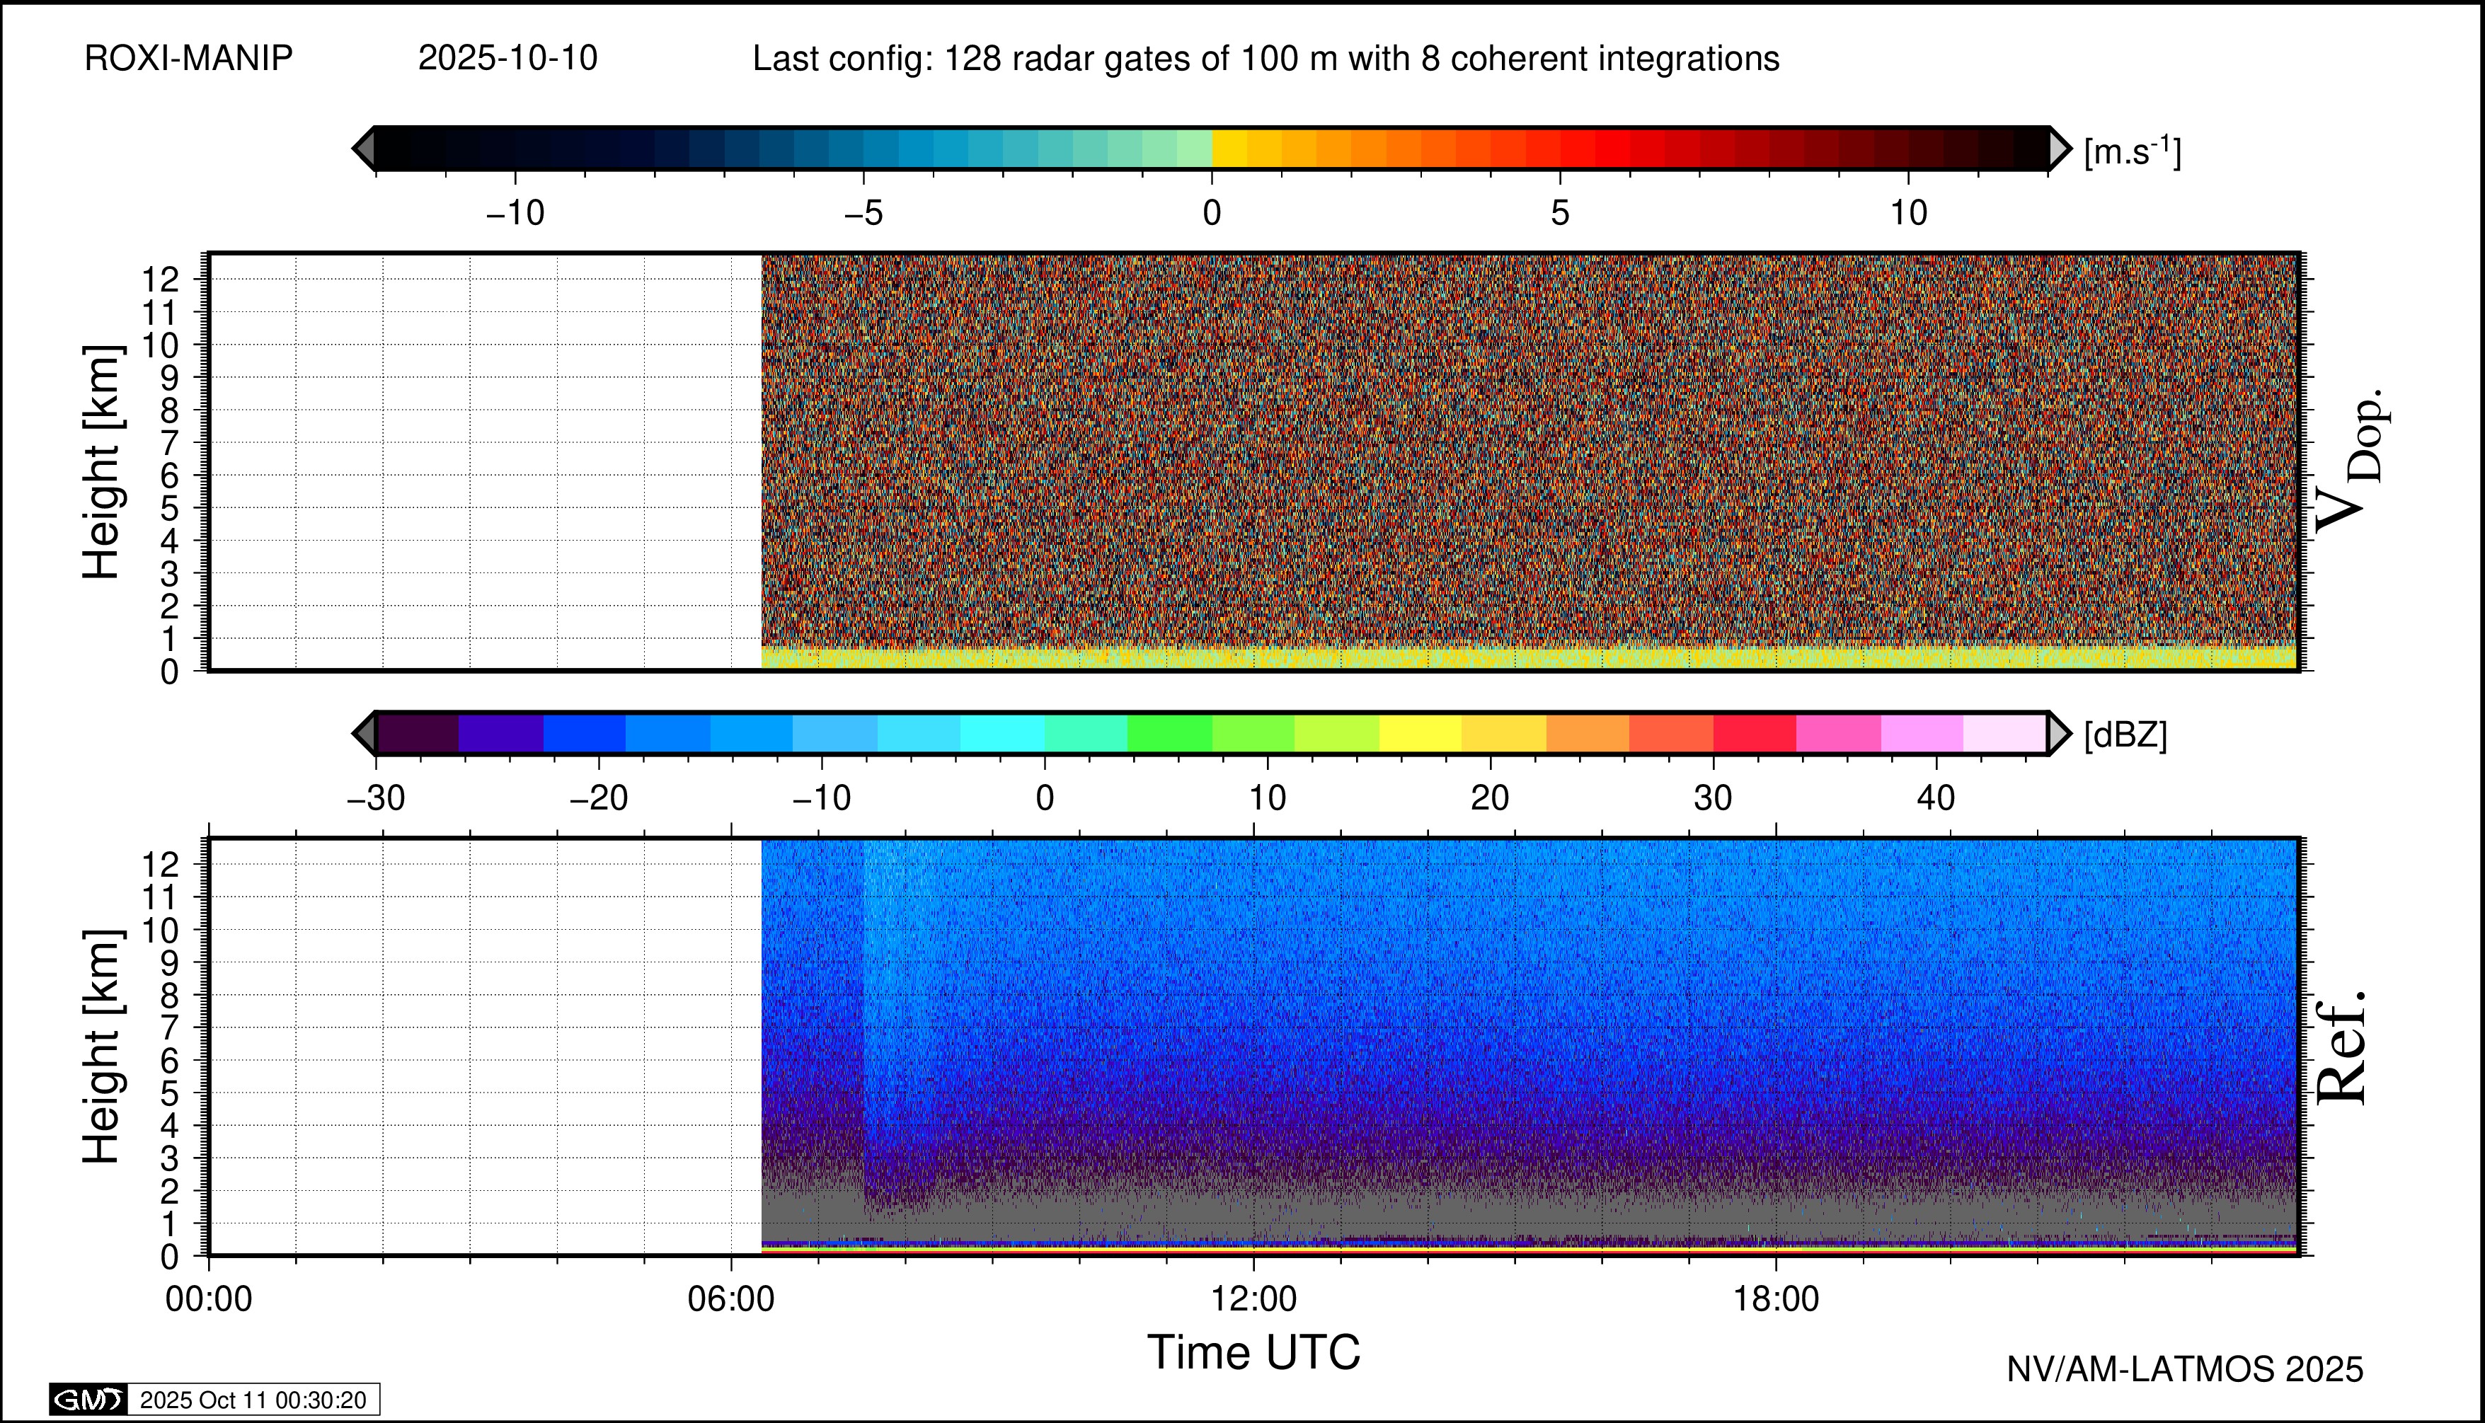This screenshot has height=1423, width=2485.
Task: Click the GMT logo in bottom-left corner
Action: (88, 1400)
